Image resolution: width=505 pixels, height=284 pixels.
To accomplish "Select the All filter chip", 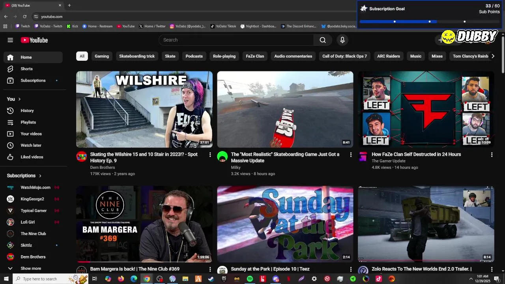I will (82, 56).
